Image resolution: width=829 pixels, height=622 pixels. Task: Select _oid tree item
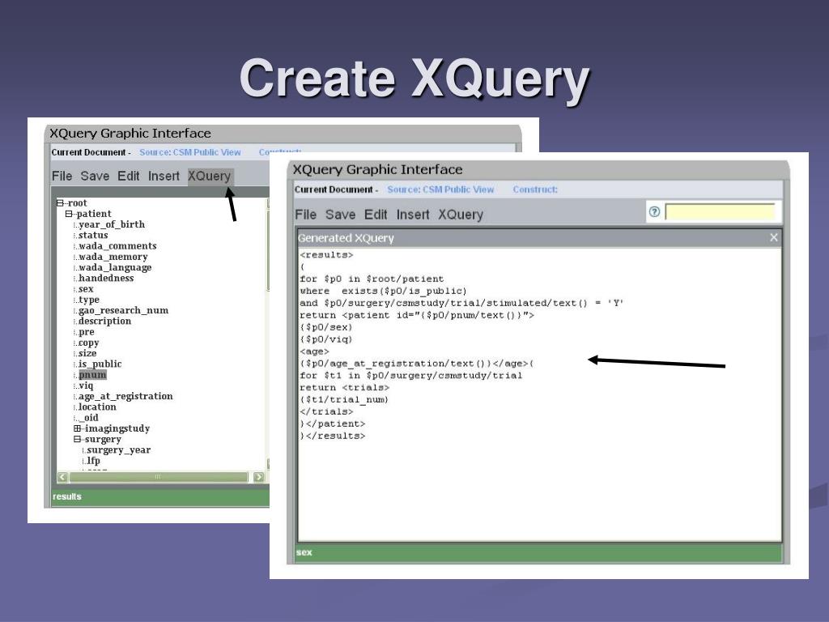(88, 418)
